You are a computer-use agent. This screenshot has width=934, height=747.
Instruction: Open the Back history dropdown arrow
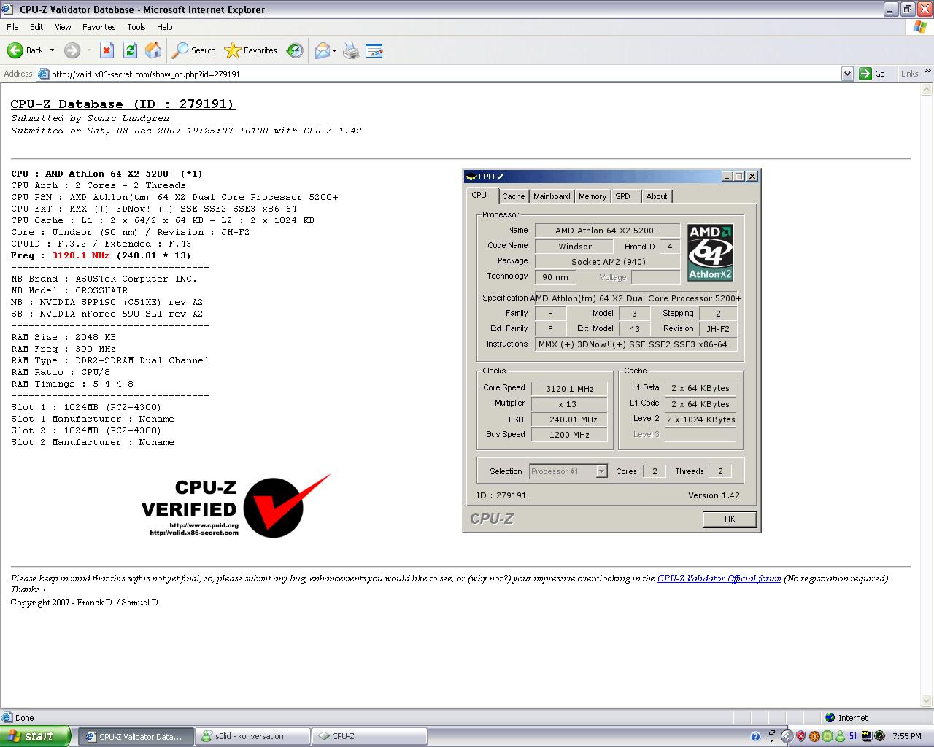52,50
